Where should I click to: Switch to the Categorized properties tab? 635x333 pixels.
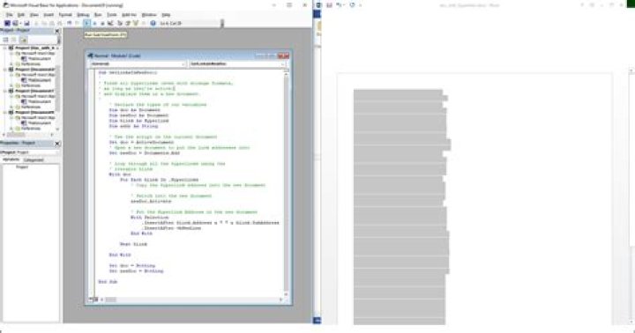[x=34, y=160]
